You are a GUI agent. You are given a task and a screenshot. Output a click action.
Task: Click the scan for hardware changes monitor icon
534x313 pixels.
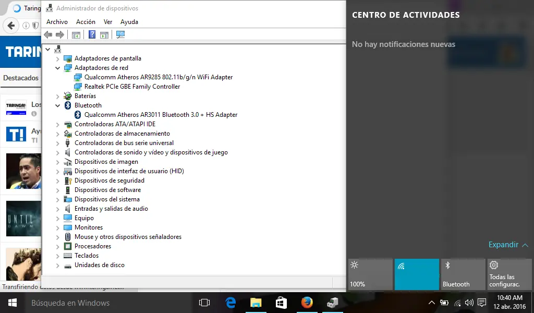tap(120, 34)
